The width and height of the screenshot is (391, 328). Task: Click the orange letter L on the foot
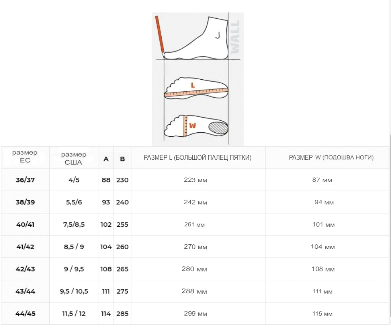(x=193, y=85)
